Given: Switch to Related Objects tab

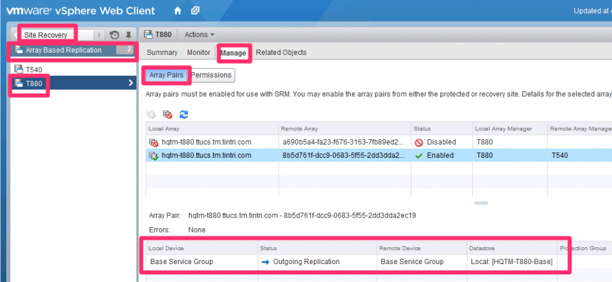Looking at the screenshot, I should tap(281, 53).
